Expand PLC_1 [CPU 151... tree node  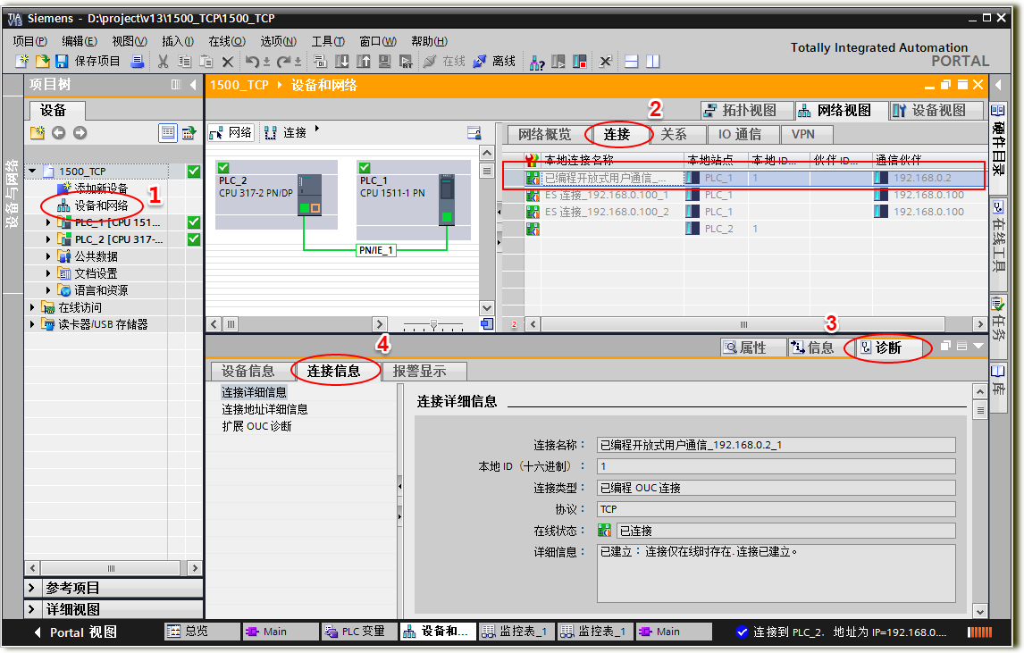click(47, 222)
